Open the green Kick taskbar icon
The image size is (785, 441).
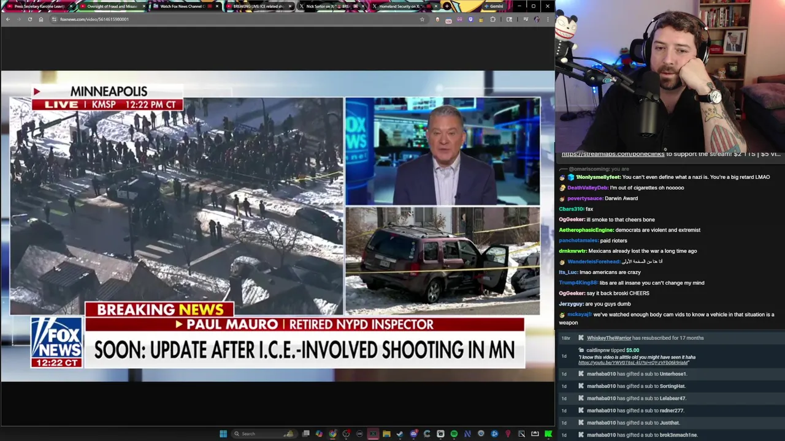548,434
